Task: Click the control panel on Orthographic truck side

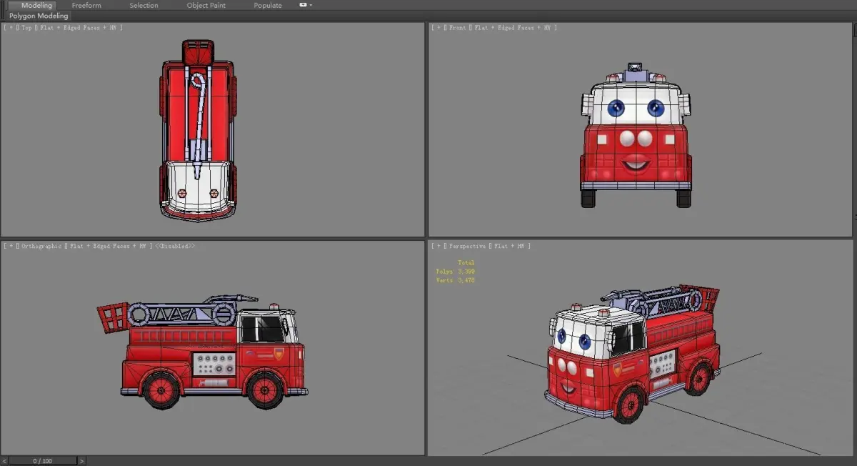Action: (214, 364)
